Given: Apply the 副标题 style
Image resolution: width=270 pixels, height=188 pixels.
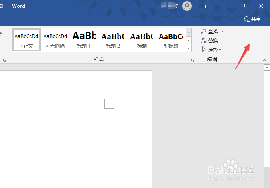Looking at the screenshot, I should click(171, 40).
